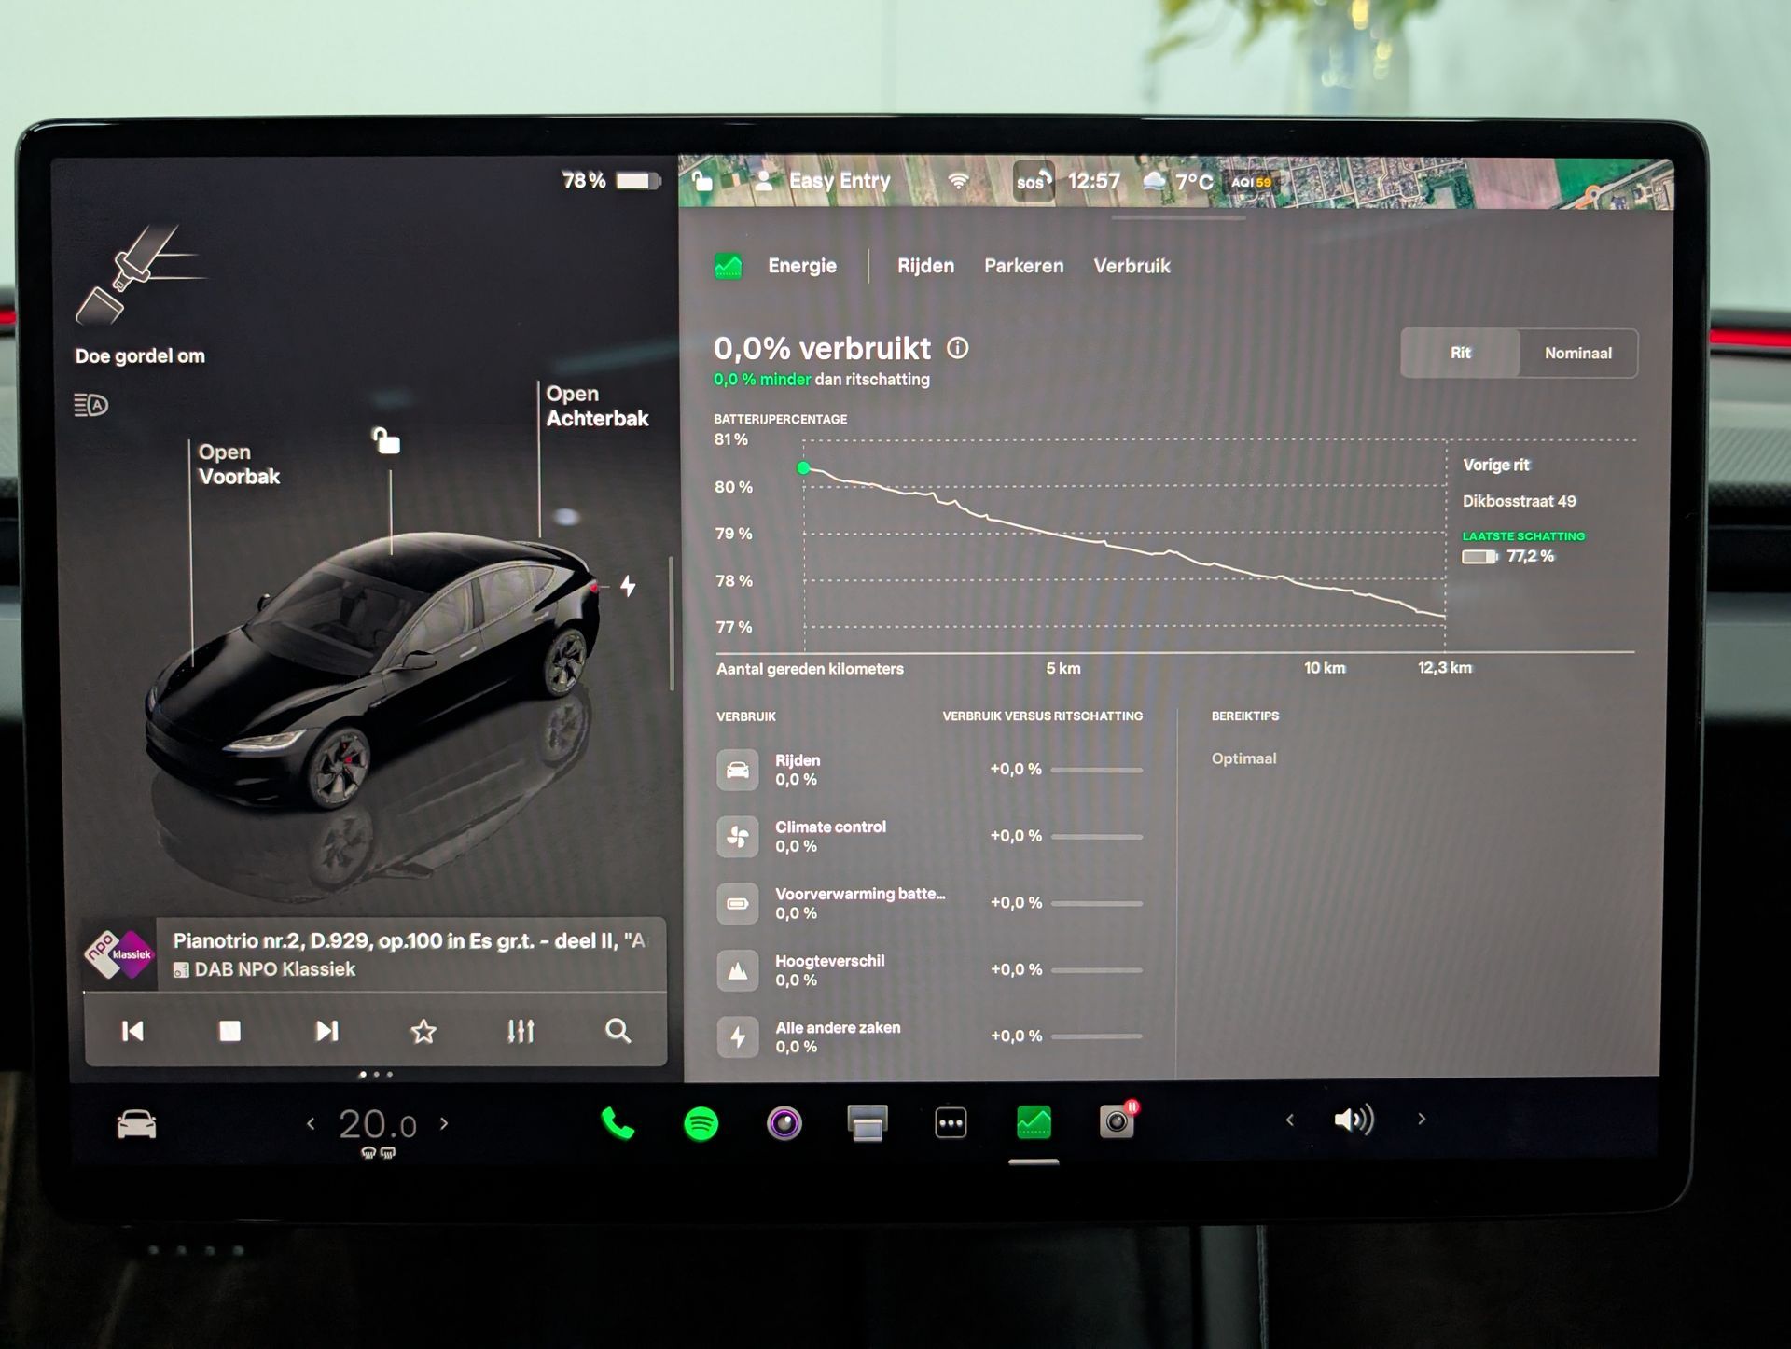Open the dashcam app icon

click(1117, 1121)
